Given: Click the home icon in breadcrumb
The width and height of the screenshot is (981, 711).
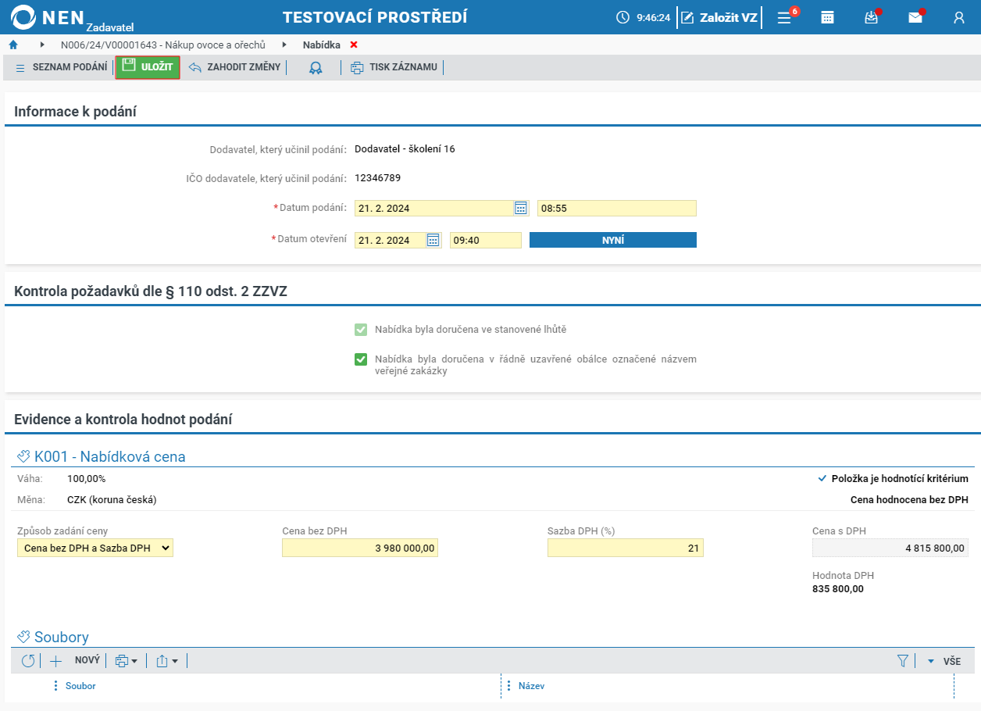Looking at the screenshot, I should point(13,45).
